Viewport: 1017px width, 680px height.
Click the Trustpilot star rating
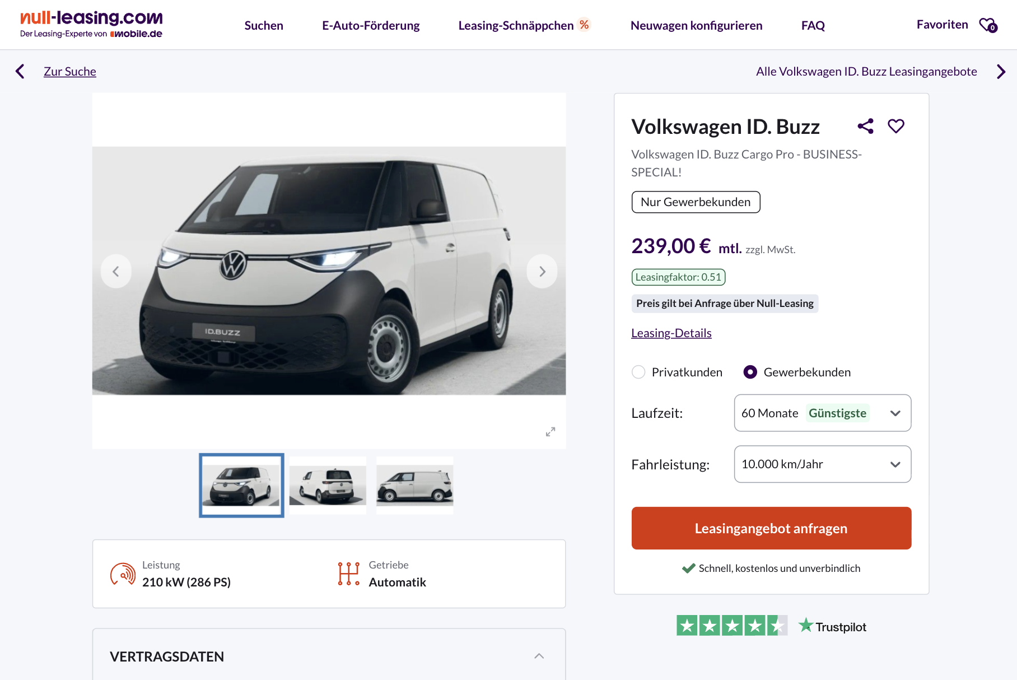(731, 626)
